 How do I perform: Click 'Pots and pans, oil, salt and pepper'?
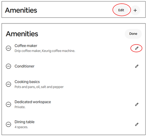coord(39,87)
